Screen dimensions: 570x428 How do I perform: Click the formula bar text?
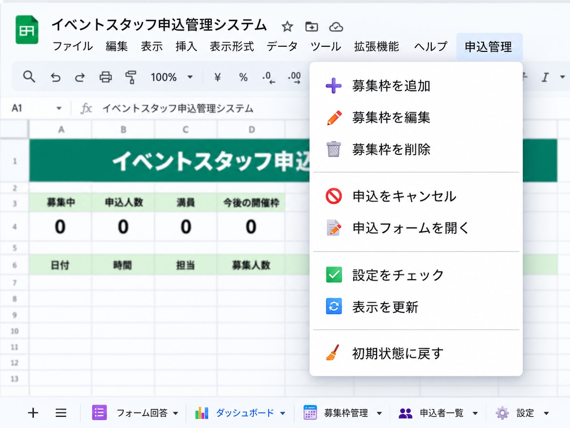(178, 109)
